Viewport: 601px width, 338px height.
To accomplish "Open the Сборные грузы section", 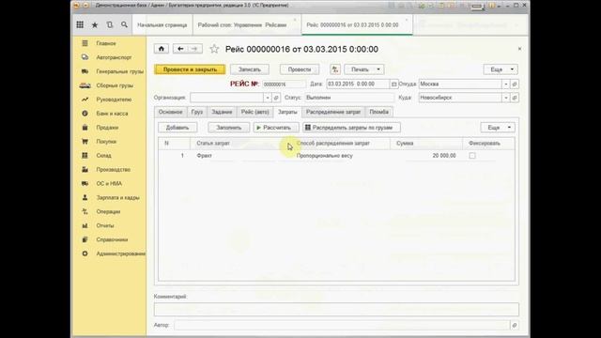I will (x=115, y=85).
